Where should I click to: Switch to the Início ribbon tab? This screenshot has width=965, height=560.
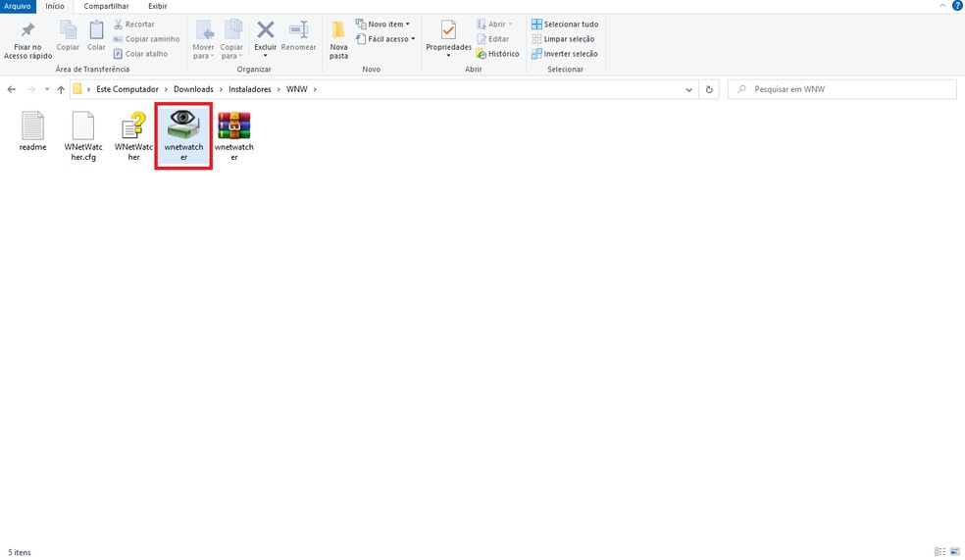[x=55, y=6]
